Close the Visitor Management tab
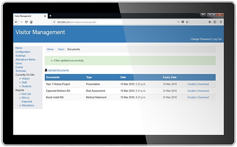This screenshot has height=147, width=237. 45,16
